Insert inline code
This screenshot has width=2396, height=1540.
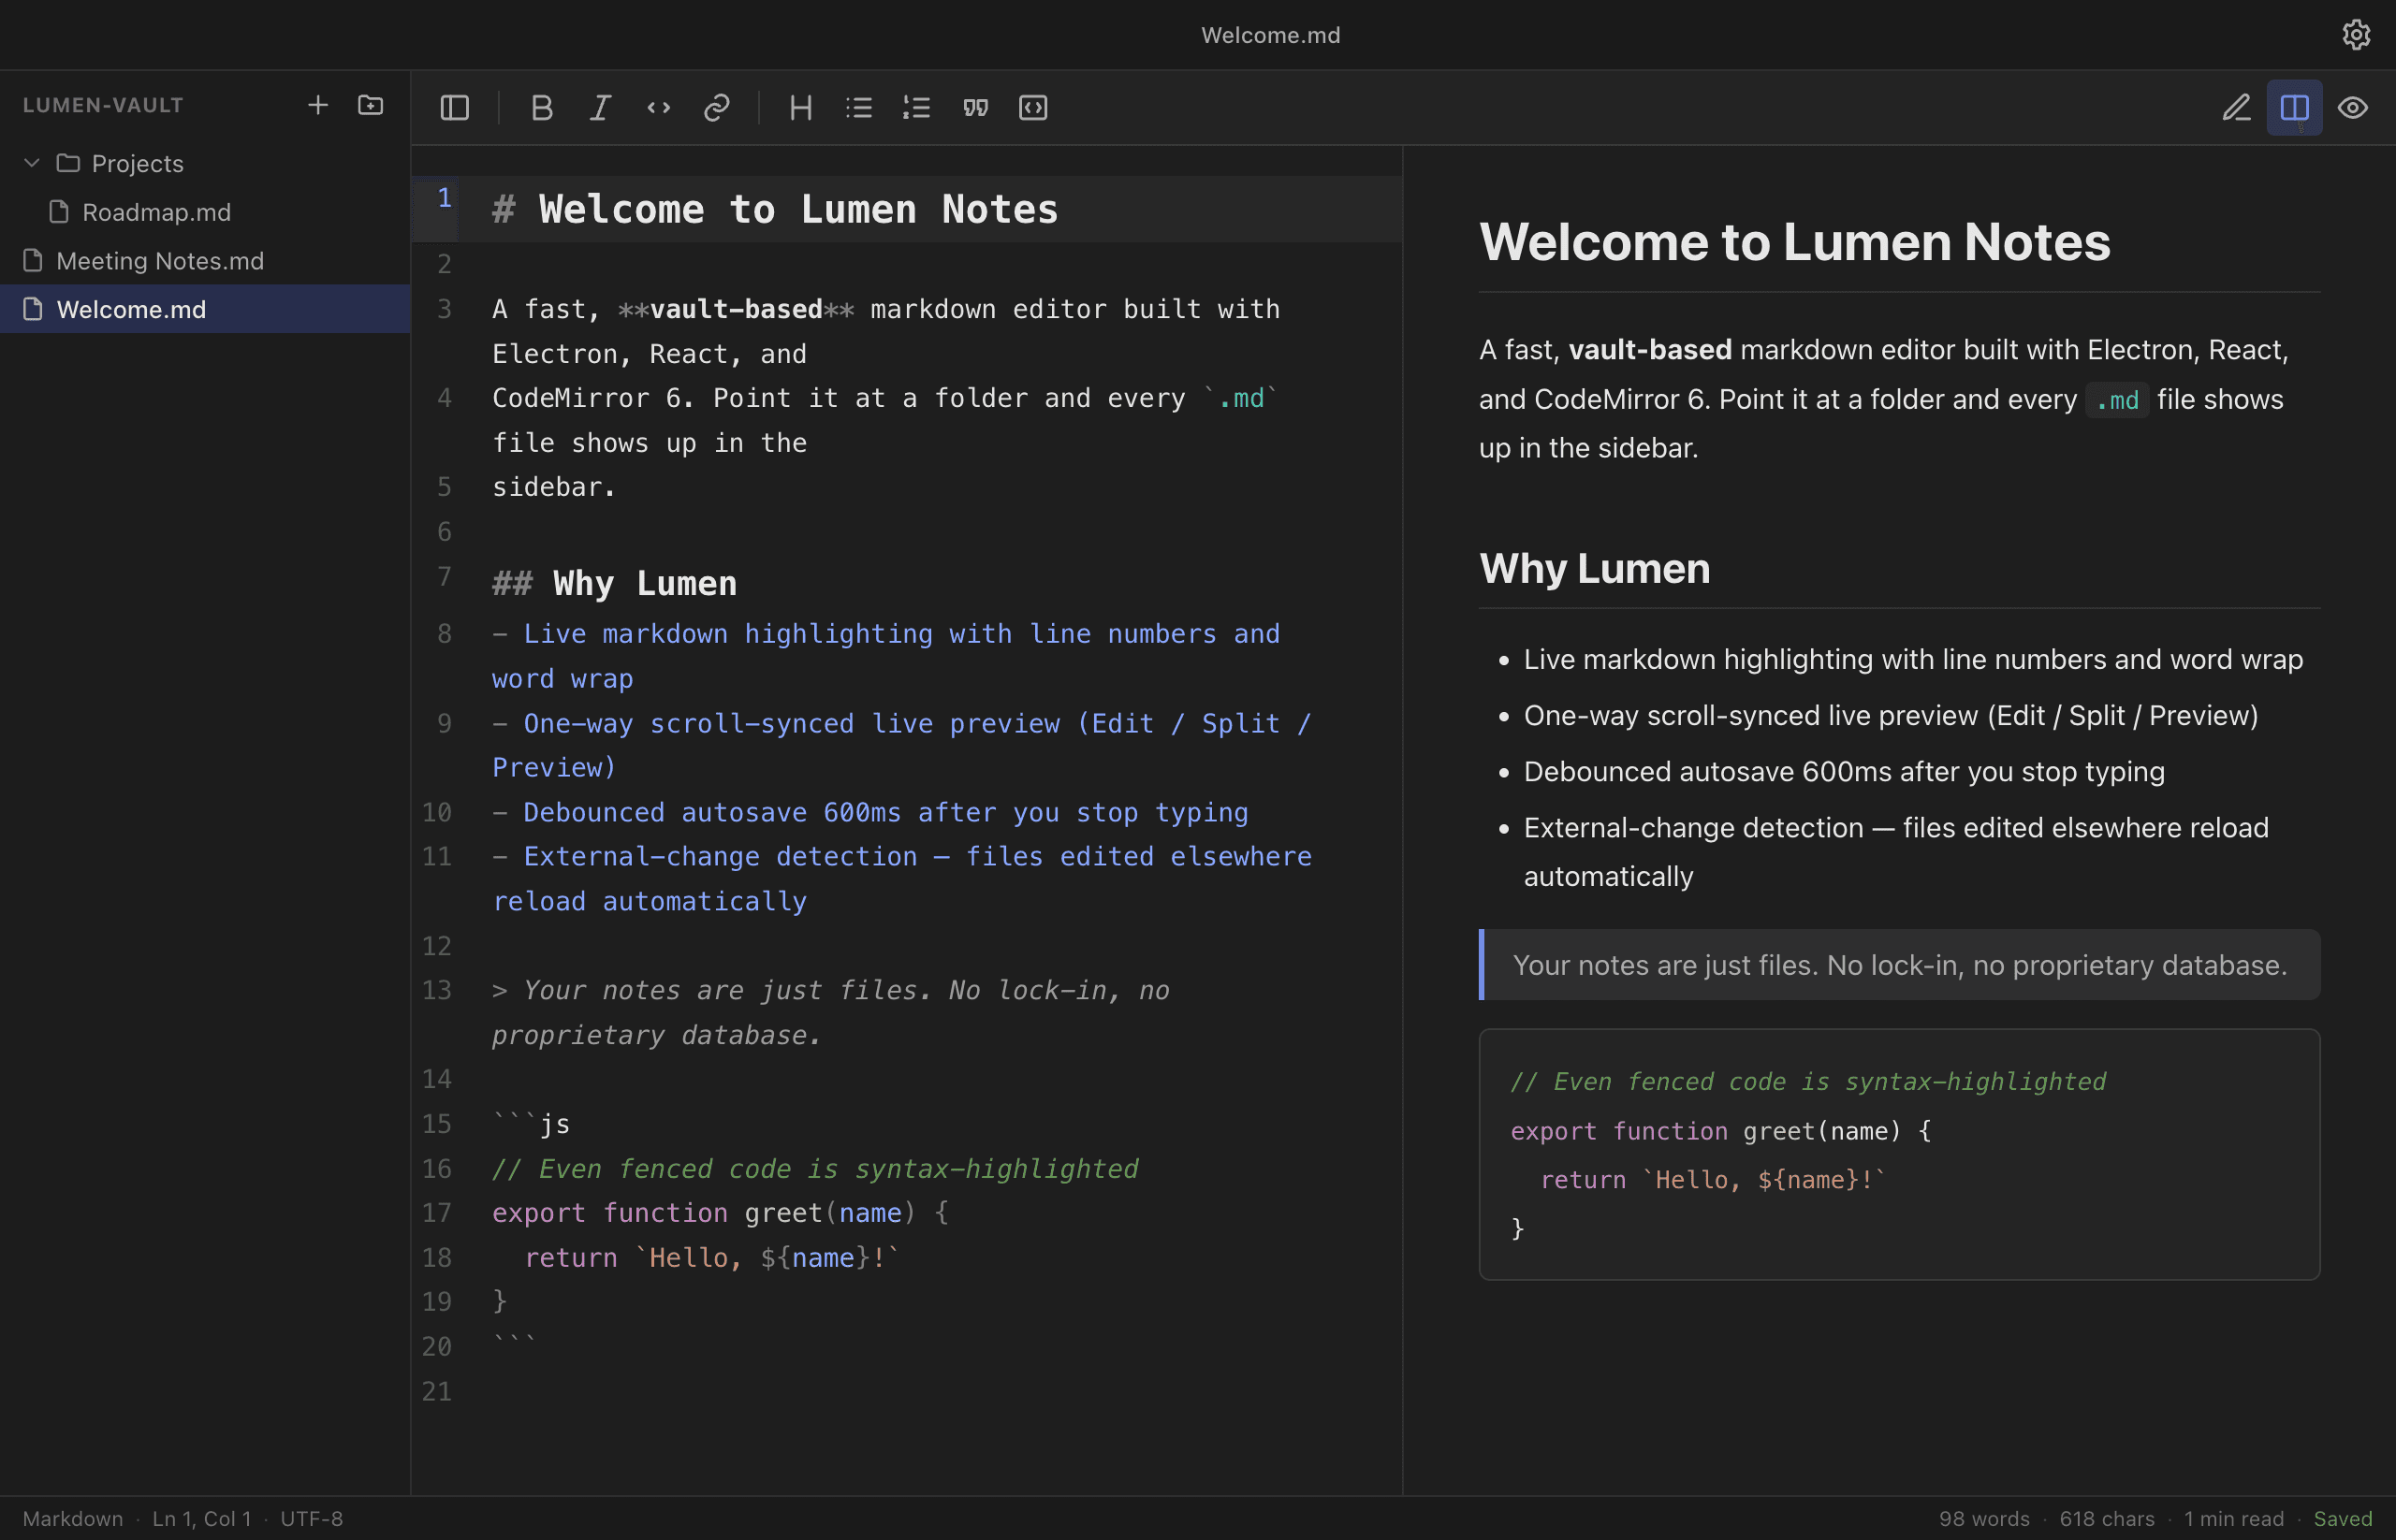point(658,108)
